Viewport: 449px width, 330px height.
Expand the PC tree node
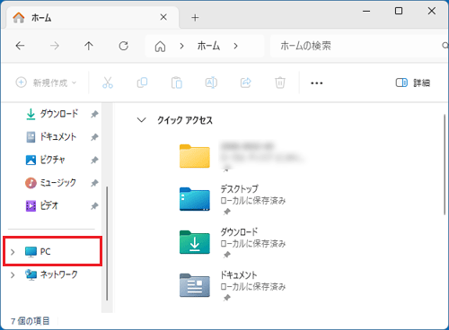(13, 252)
